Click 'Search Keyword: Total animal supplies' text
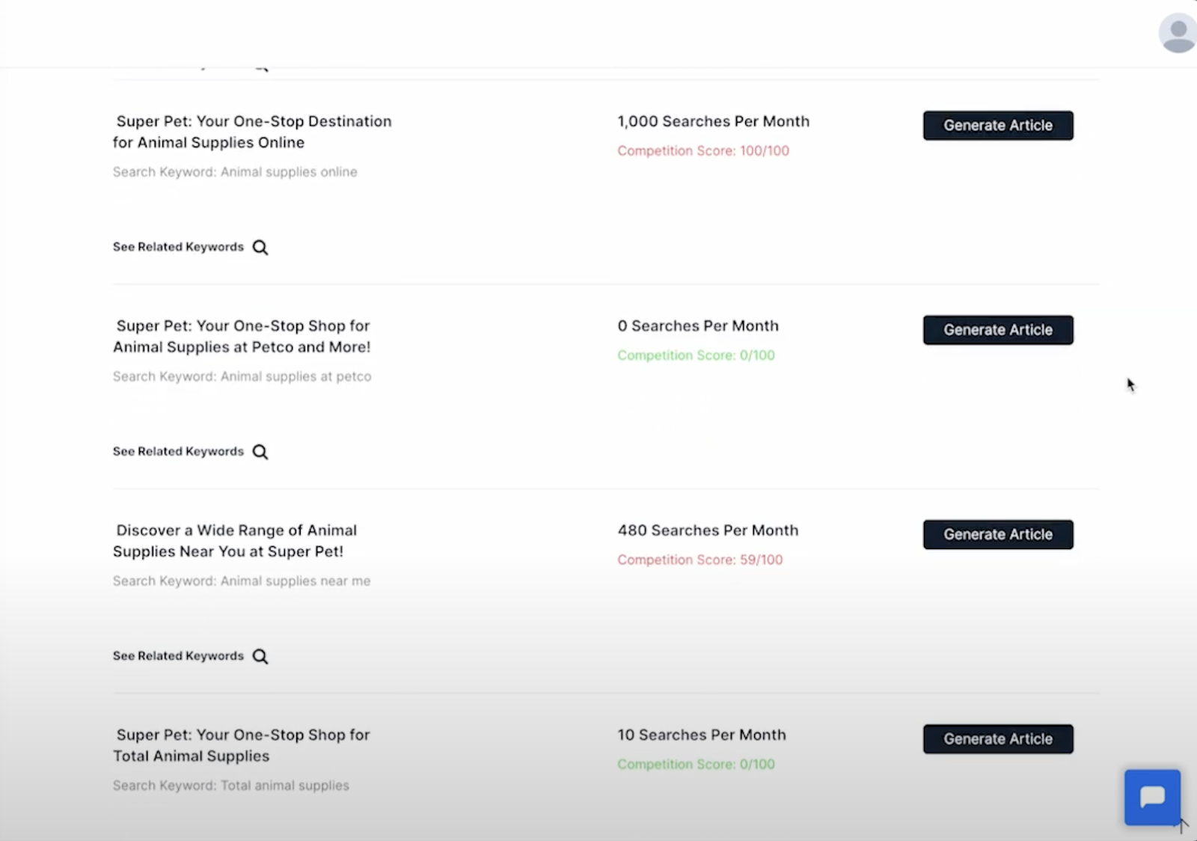The image size is (1197, 841). coord(231,786)
